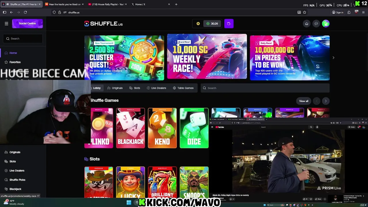
Task: Open Live Dealers in the left sidebar
Action: pyautogui.click(x=17, y=170)
